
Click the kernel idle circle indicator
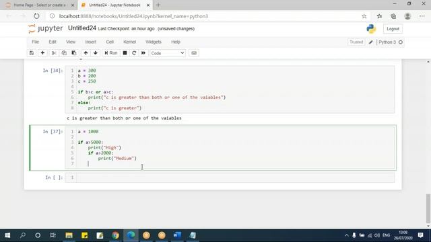tap(401, 42)
